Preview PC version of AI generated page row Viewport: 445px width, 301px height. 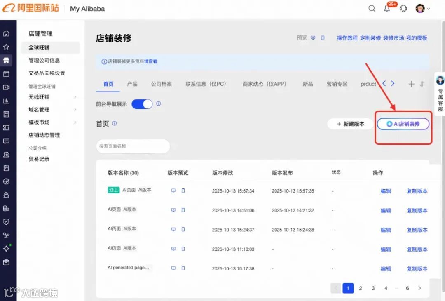pos(173,268)
